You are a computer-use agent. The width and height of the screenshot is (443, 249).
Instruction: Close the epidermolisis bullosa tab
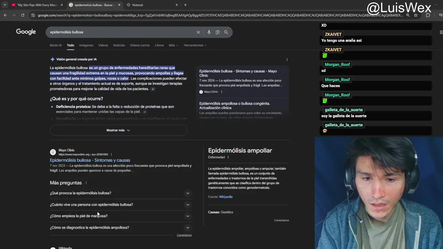click(119, 5)
